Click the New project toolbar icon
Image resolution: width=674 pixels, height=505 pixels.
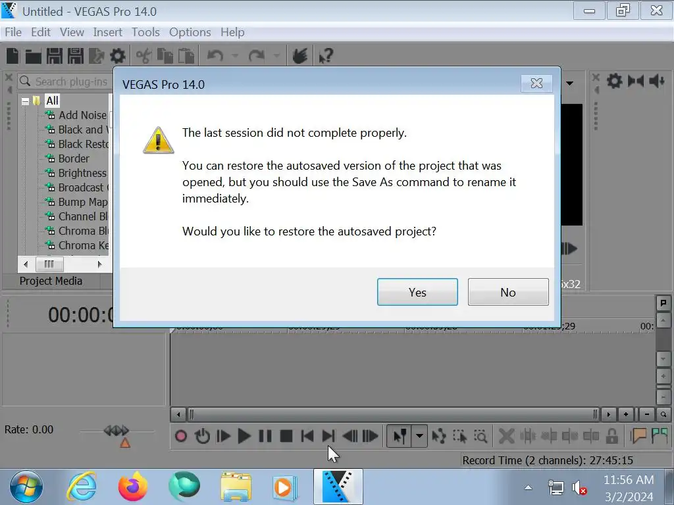(13, 56)
